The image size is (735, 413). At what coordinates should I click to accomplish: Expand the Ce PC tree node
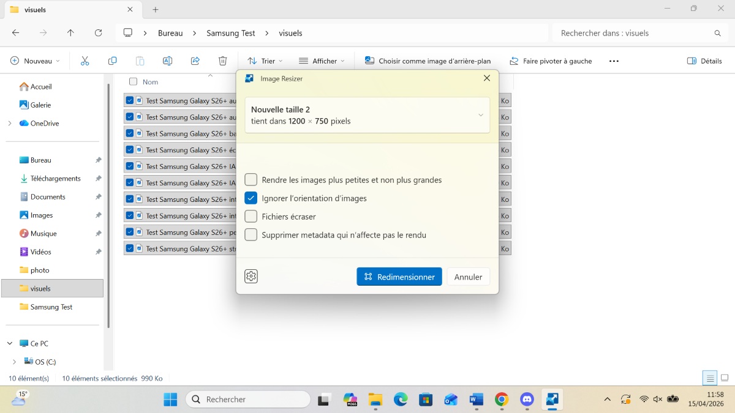[10, 344]
